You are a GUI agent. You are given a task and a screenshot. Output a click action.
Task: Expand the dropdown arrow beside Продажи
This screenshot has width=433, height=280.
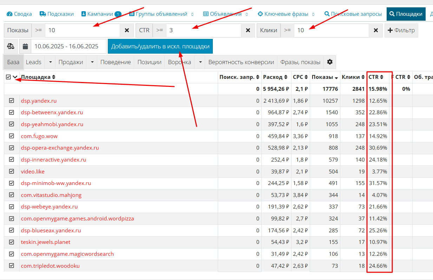[x=92, y=62]
